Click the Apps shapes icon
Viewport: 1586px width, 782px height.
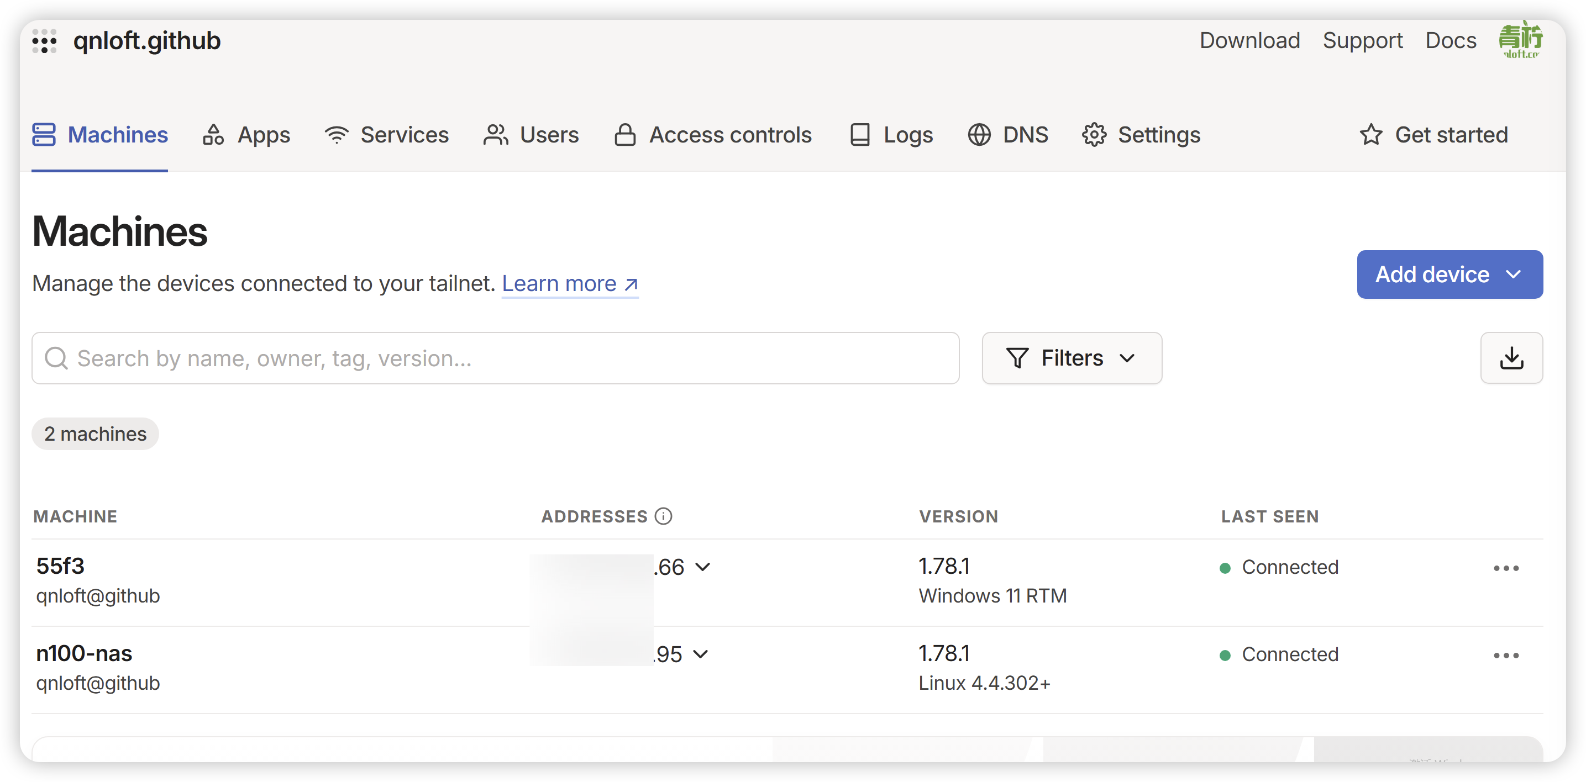213,135
